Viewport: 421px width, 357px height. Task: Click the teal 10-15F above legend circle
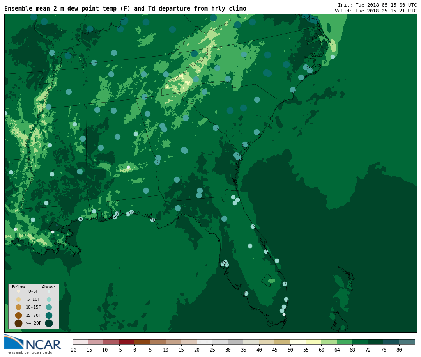(x=49, y=307)
